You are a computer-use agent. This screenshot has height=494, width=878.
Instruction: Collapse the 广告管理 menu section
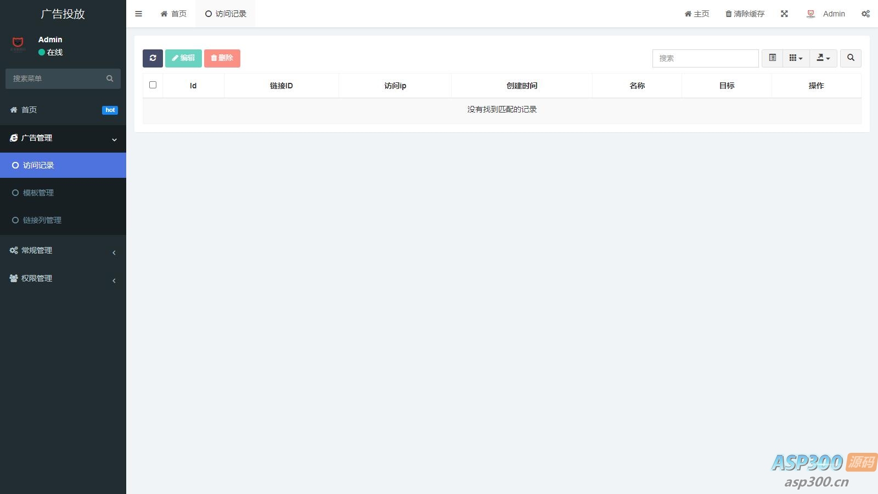click(63, 138)
